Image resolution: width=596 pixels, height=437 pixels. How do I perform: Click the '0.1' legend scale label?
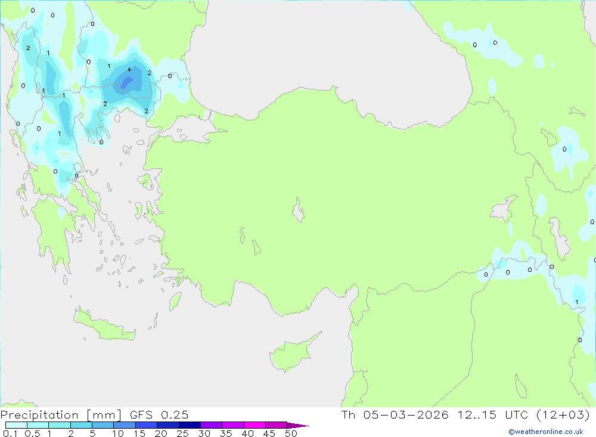[10, 433]
